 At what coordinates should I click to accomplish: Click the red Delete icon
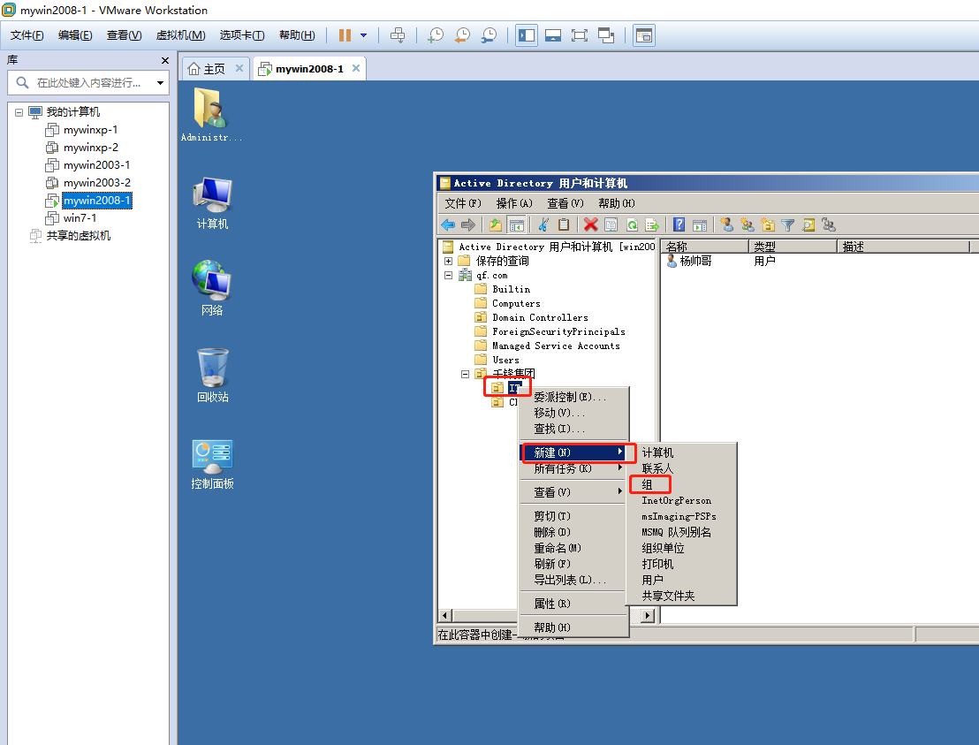[x=590, y=224]
